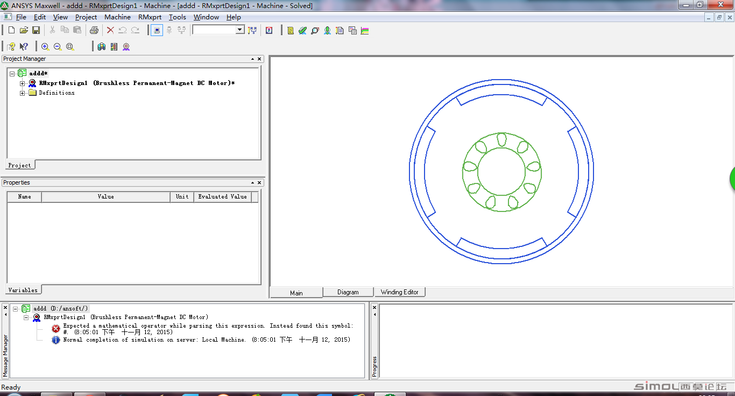Click the Cut scissors icon
Viewport: 735px width, 396px height.
coord(52,30)
